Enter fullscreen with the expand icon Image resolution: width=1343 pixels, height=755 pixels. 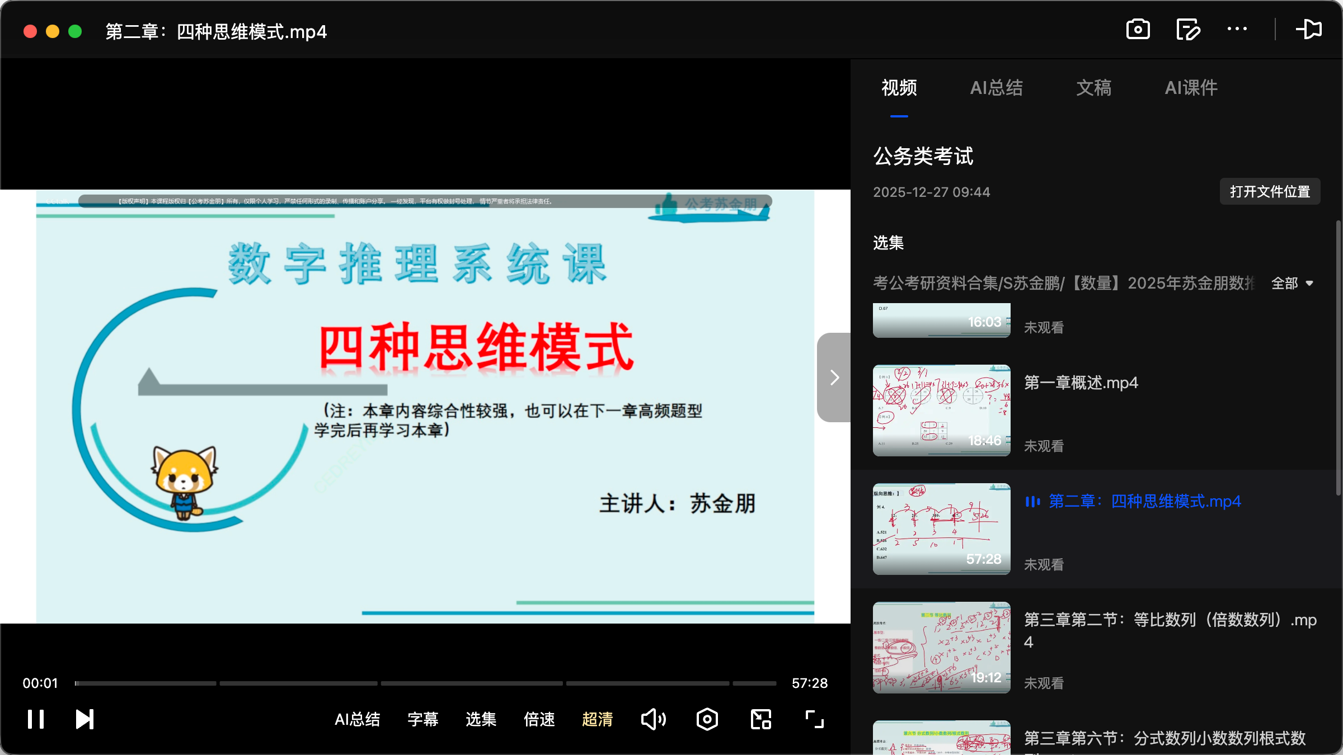(814, 719)
